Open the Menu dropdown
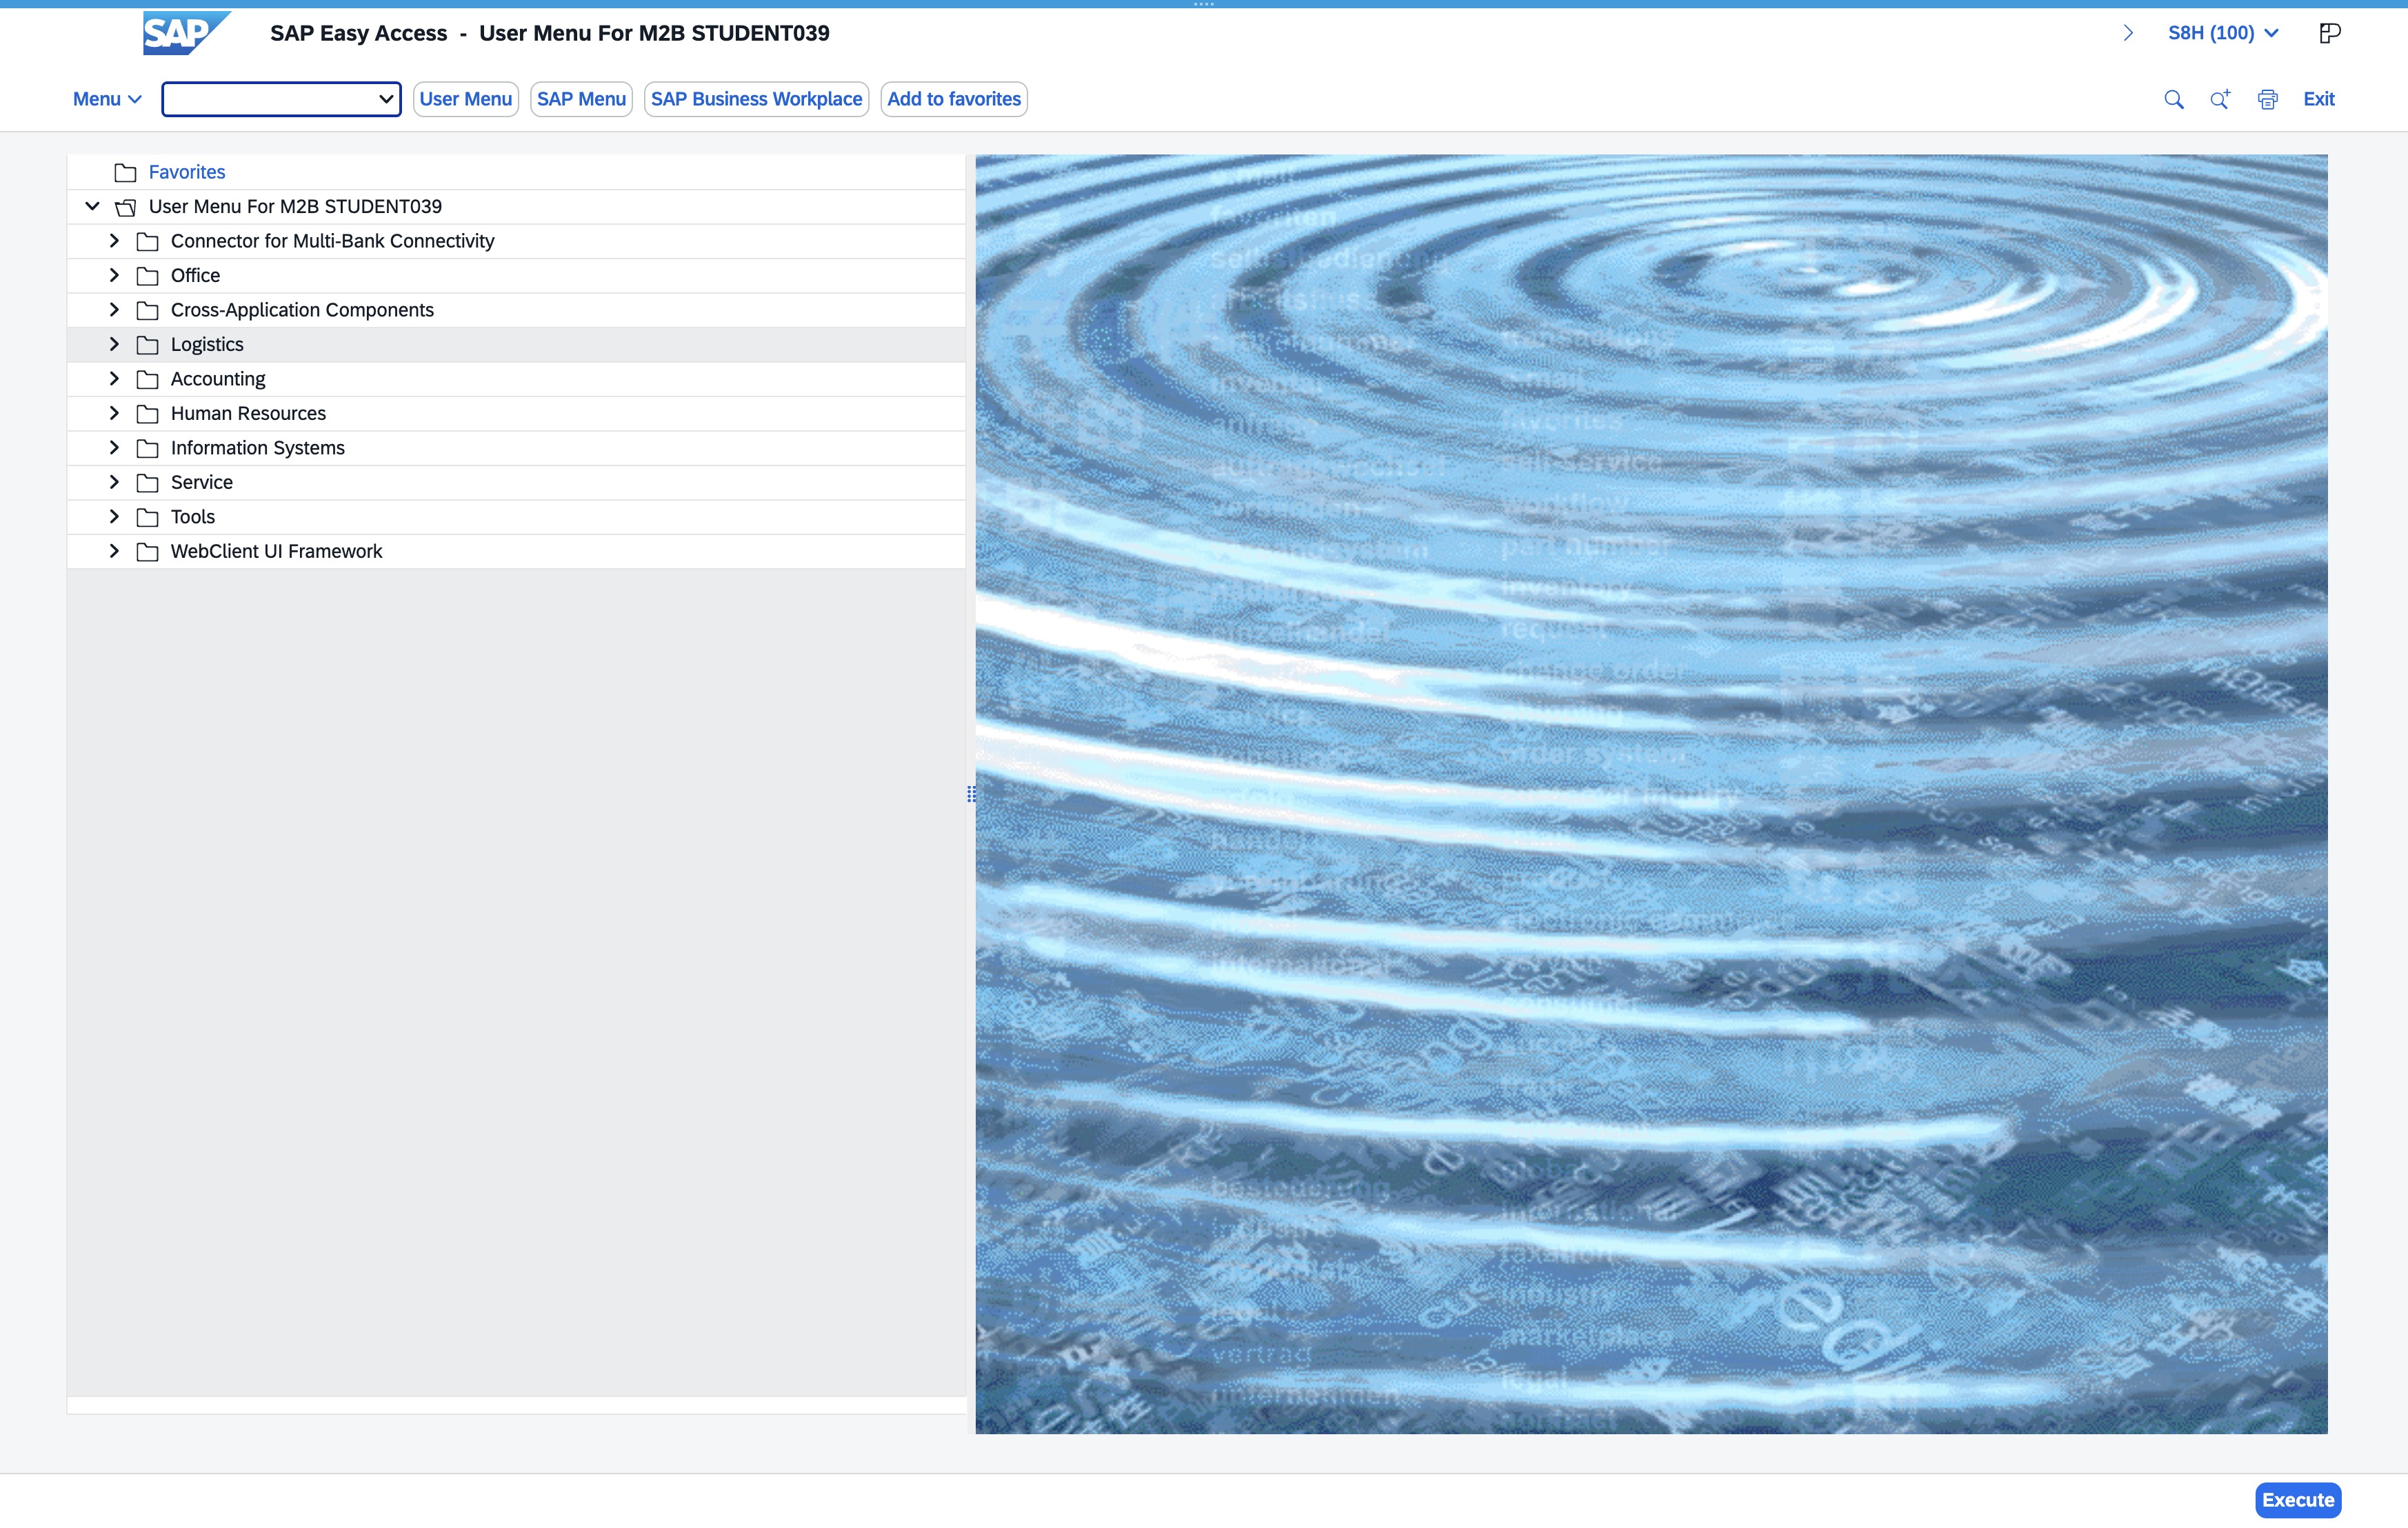The image size is (2408, 1528). pyautogui.click(x=107, y=99)
